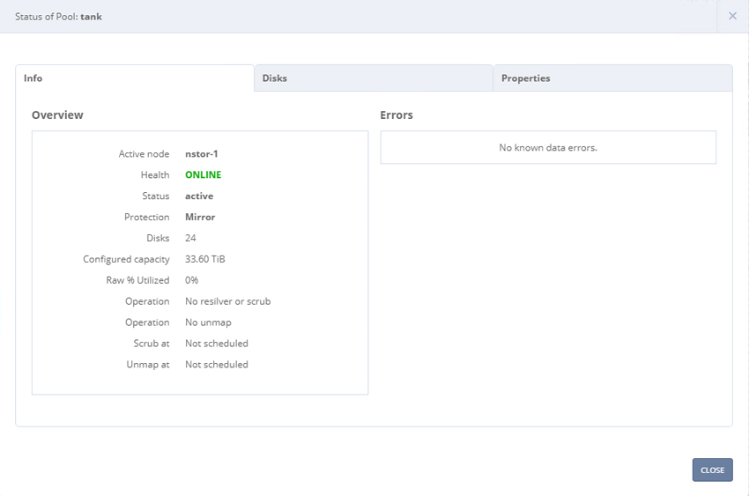Click the Errors section heading
Screen dimensions: 749x496
click(x=397, y=115)
